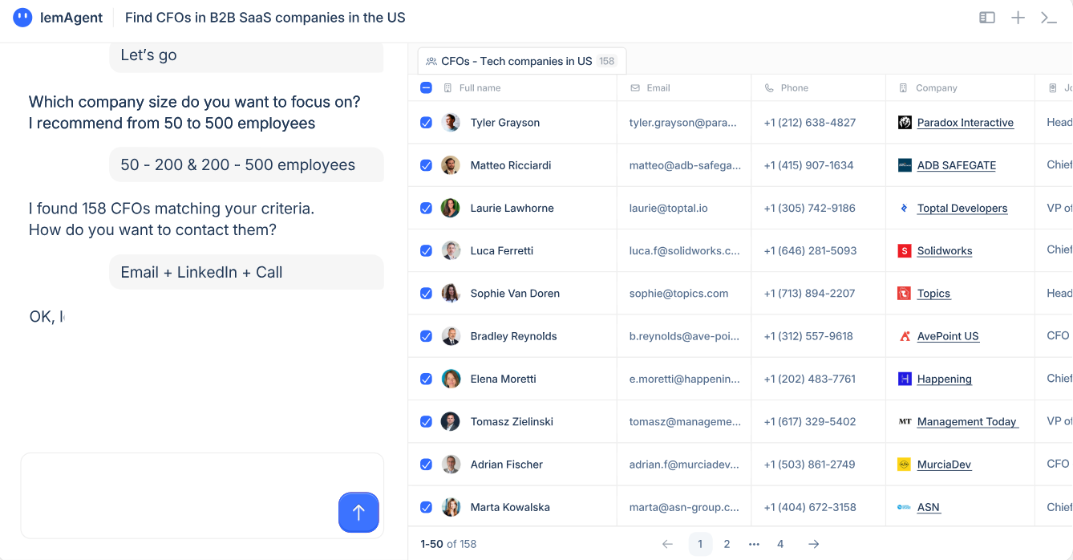Click email tyler.grayson@para... cell
Image resolution: width=1073 pixels, height=560 pixels.
point(683,123)
